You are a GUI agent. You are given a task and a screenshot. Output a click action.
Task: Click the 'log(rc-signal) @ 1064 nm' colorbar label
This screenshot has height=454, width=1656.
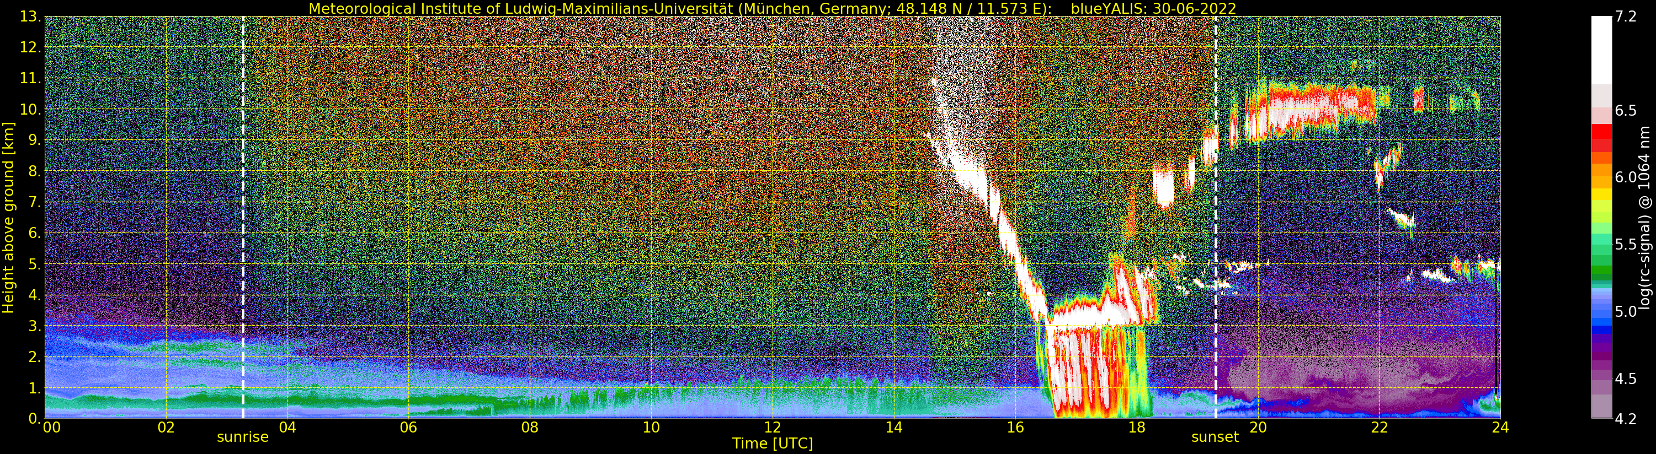1645,217
